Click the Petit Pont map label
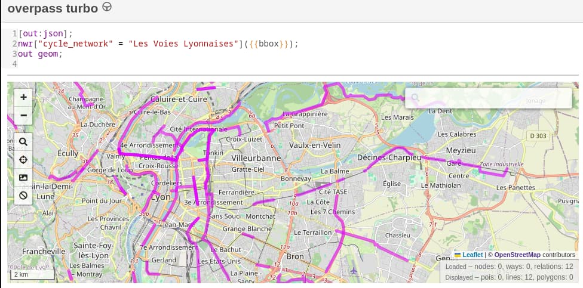This screenshot has height=288, width=583. pos(289,126)
